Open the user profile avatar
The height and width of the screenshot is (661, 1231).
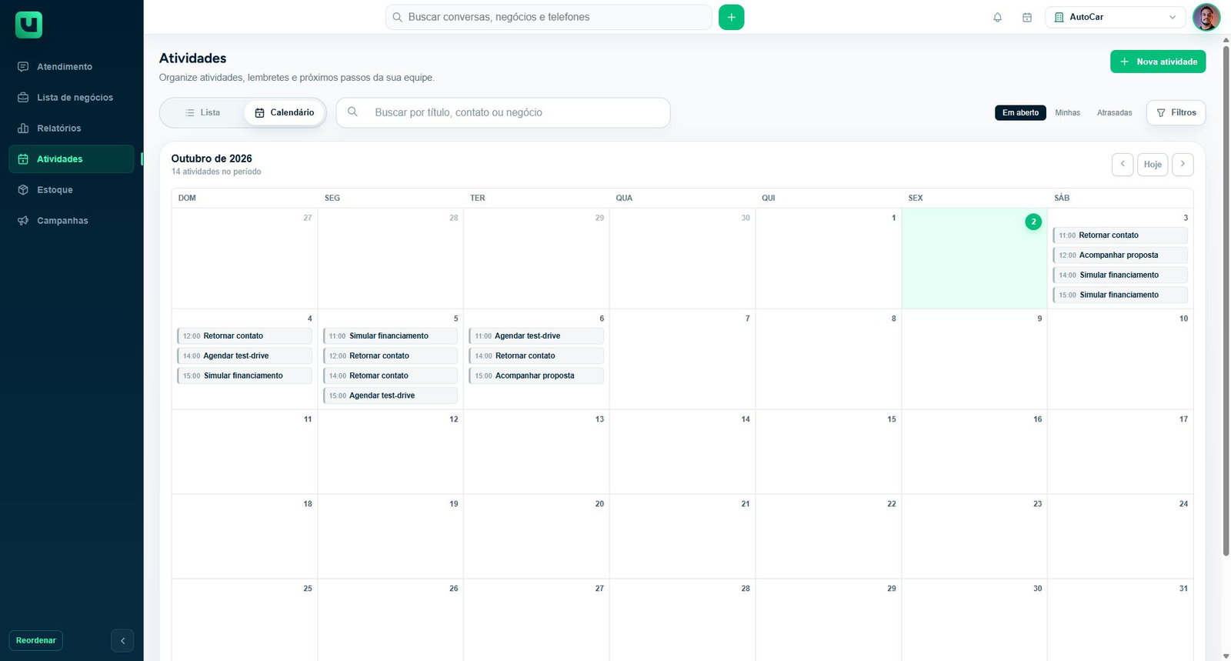click(x=1206, y=17)
